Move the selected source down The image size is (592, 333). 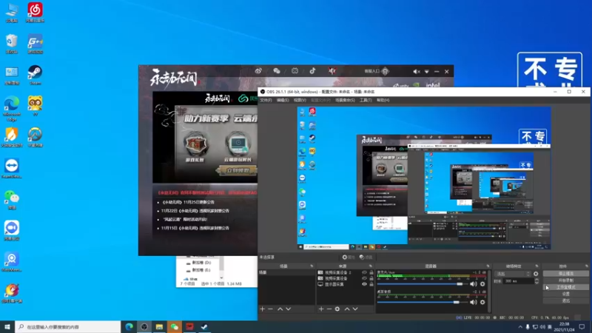pos(355,309)
